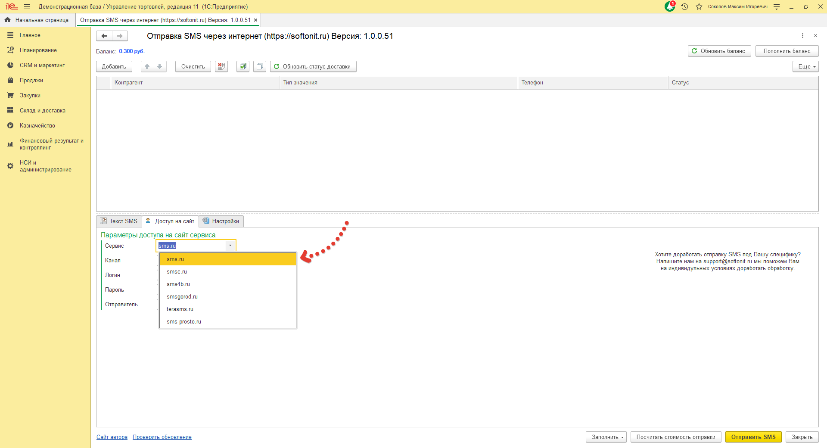This screenshot has width=827, height=448.
Task: Switch to the Настройки tab
Action: pyautogui.click(x=221, y=221)
